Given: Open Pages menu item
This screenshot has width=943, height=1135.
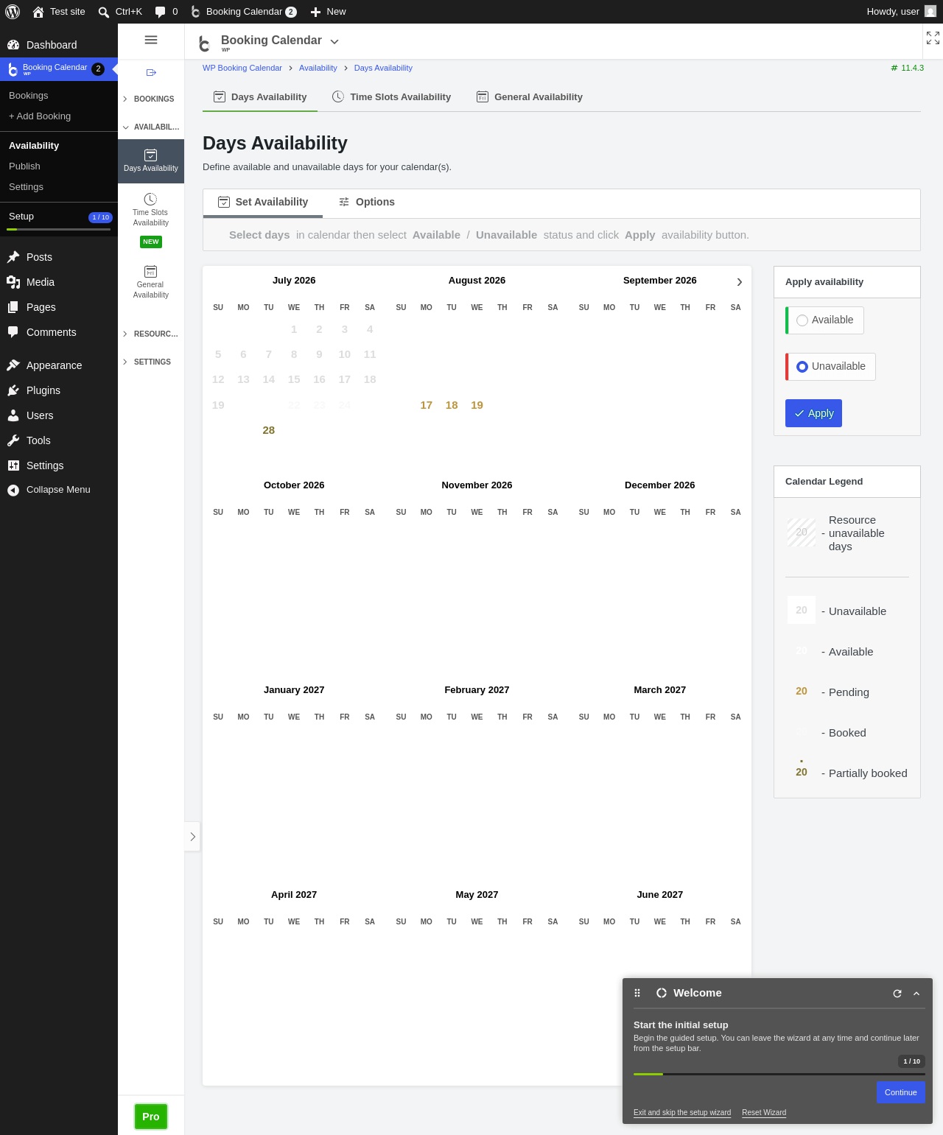Looking at the screenshot, I should pos(59,307).
